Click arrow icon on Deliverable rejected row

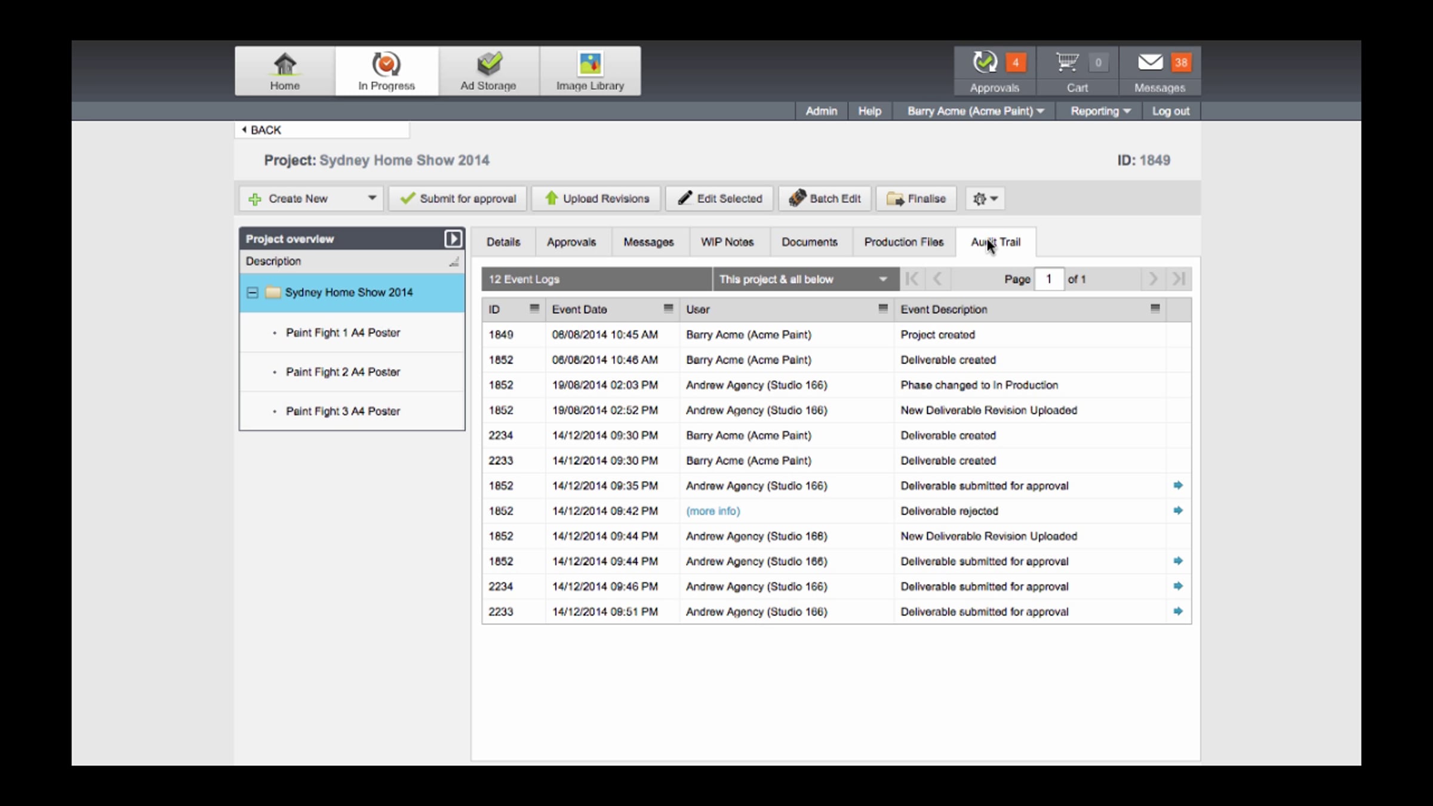(x=1177, y=510)
